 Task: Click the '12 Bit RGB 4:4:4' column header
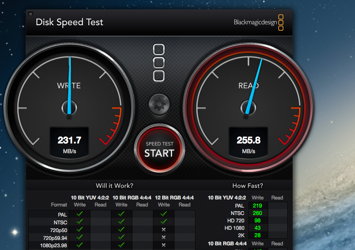(174, 198)
